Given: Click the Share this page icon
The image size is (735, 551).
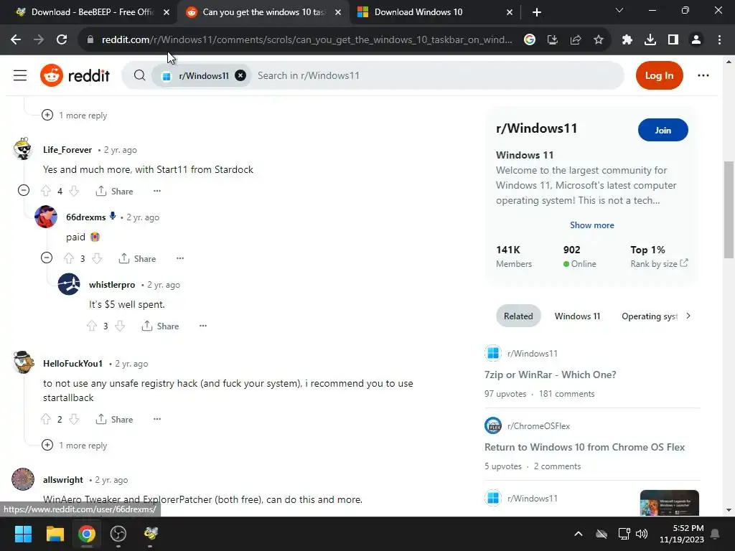Looking at the screenshot, I should [575, 40].
